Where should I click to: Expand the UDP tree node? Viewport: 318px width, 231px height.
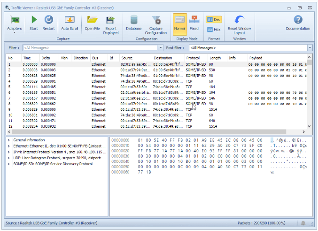click(9, 158)
